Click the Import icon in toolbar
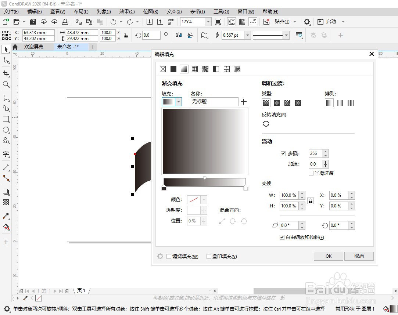 click(x=150, y=22)
